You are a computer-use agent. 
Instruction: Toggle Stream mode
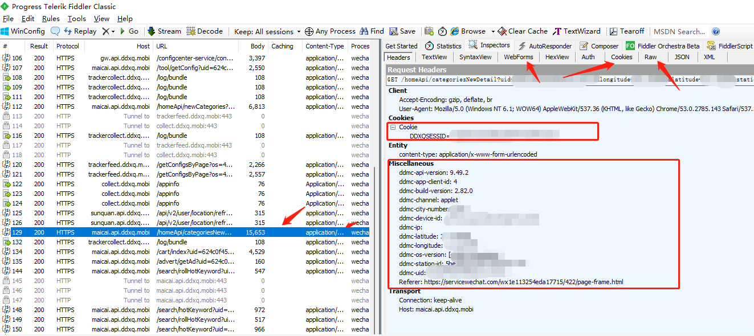165,31
